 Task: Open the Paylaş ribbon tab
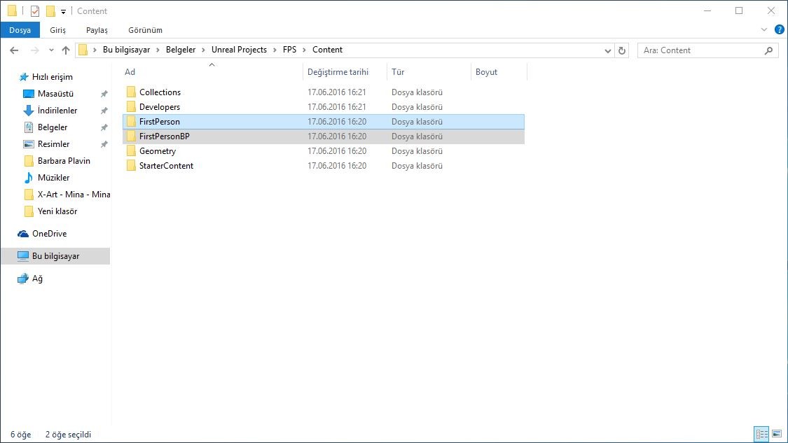pyautogui.click(x=97, y=30)
